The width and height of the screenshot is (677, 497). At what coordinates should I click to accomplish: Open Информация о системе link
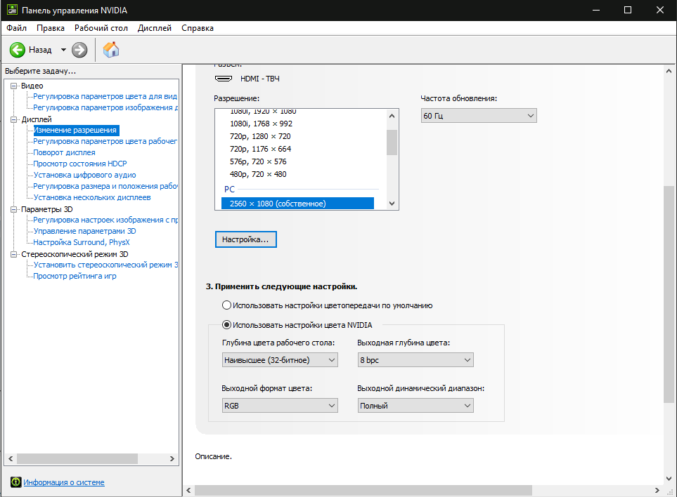click(64, 482)
